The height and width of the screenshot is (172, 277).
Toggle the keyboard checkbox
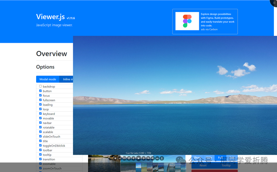point(40,114)
